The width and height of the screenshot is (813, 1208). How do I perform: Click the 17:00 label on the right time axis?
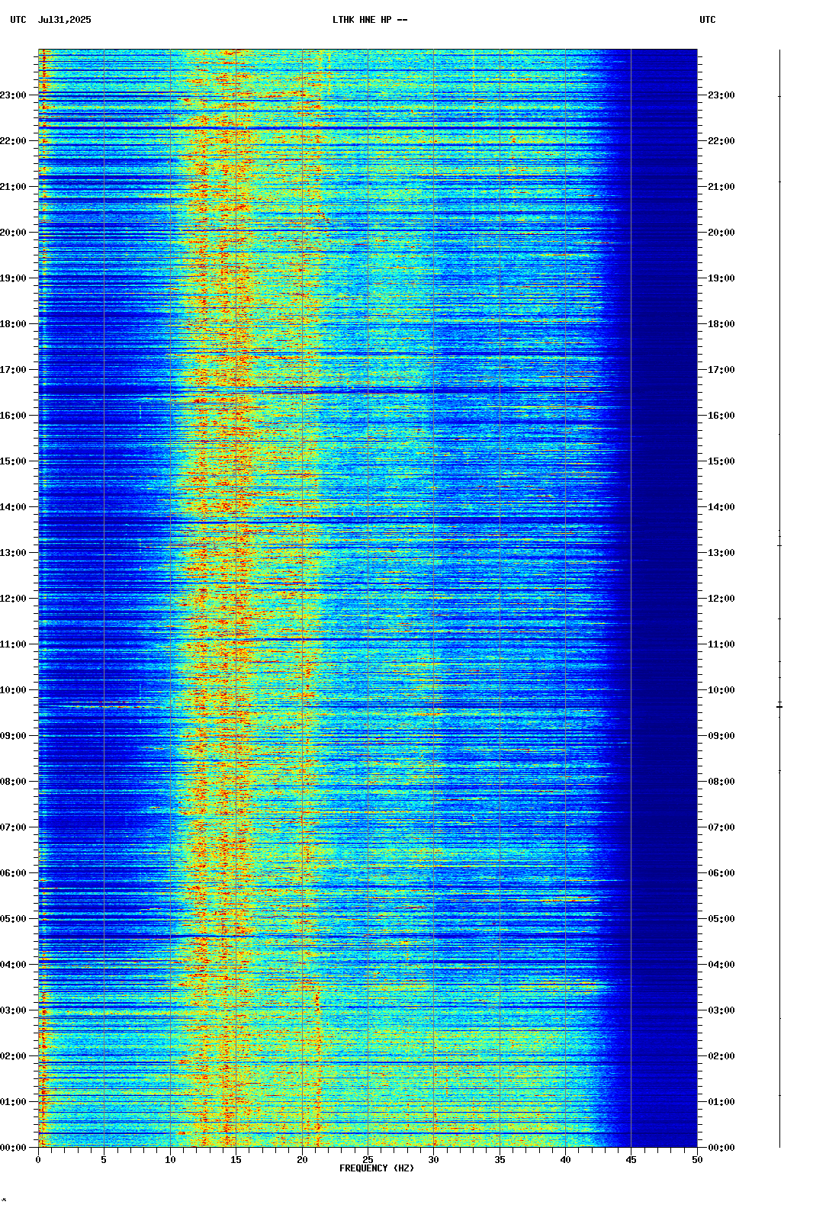pyautogui.click(x=721, y=370)
